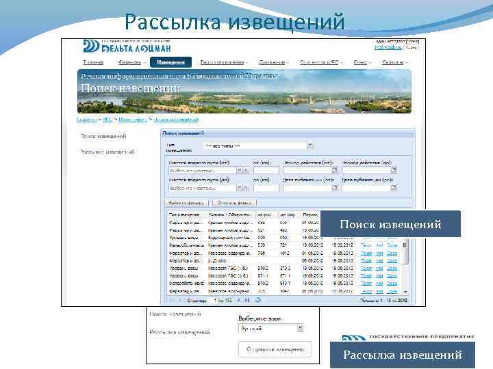
Task: Click Find by filter button
Action: click(x=187, y=203)
